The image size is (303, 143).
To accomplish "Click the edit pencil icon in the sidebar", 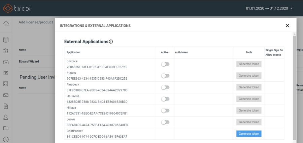I will 6,73.
